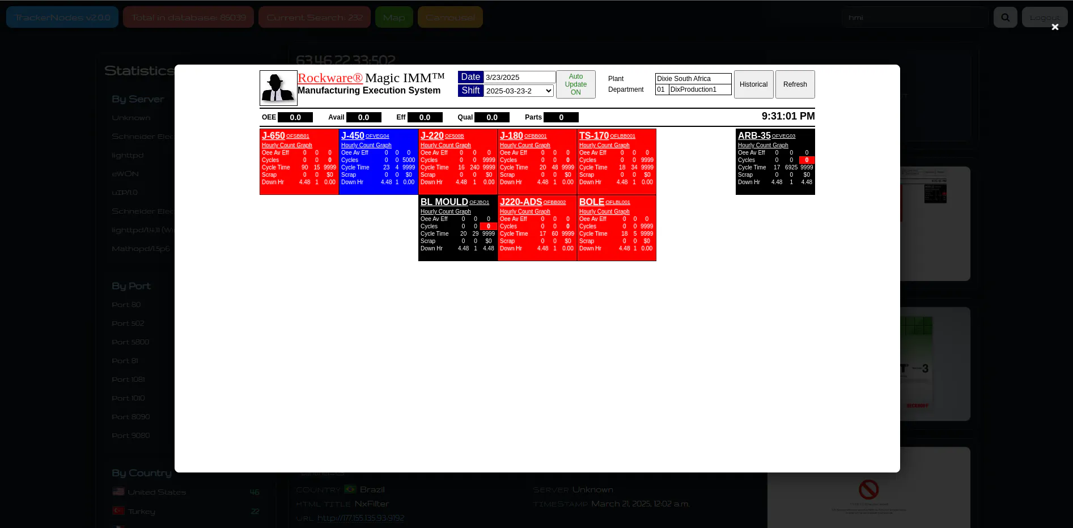Filter by Port 8090

click(x=131, y=417)
